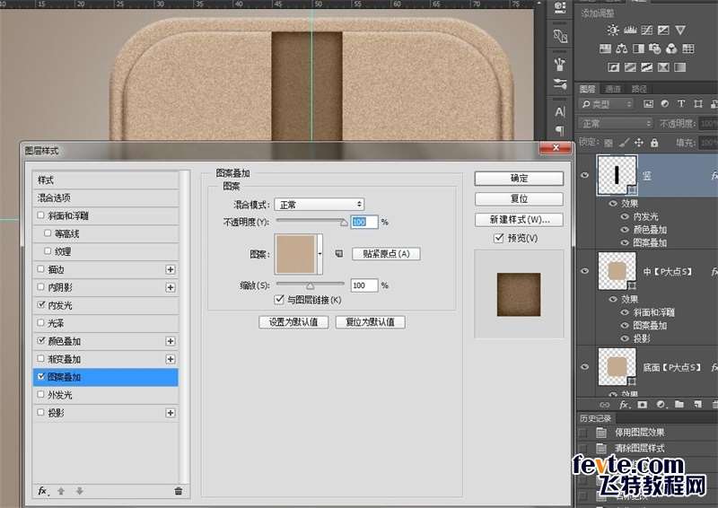The width and height of the screenshot is (718, 508).
Task: Click the trash icon in Layer Style dialog
Action: click(x=178, y=491)
